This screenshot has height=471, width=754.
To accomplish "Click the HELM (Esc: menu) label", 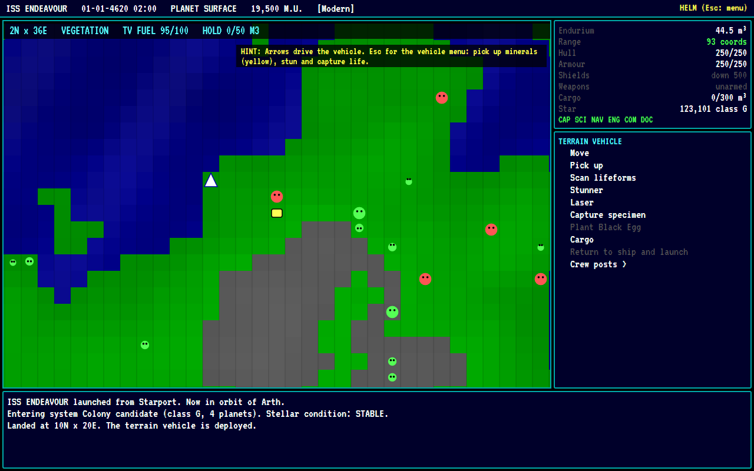I will (x=713, y=8).
